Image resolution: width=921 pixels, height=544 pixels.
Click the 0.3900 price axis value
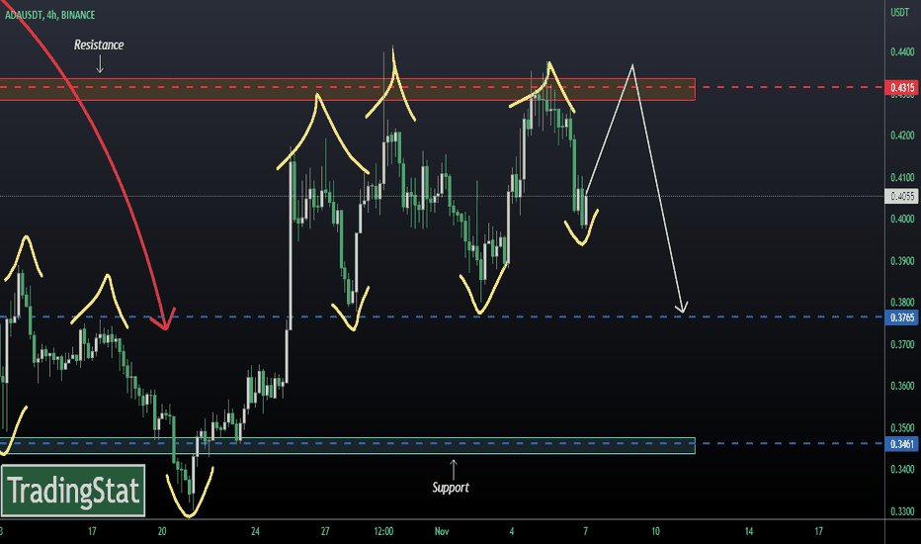tap(902, 260)
